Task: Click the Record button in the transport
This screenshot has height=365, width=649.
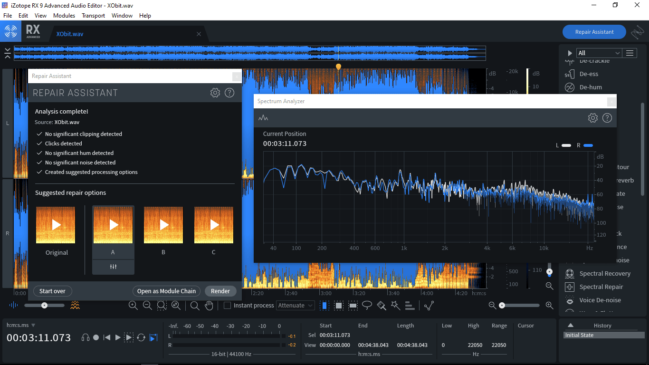Action: 96,337
